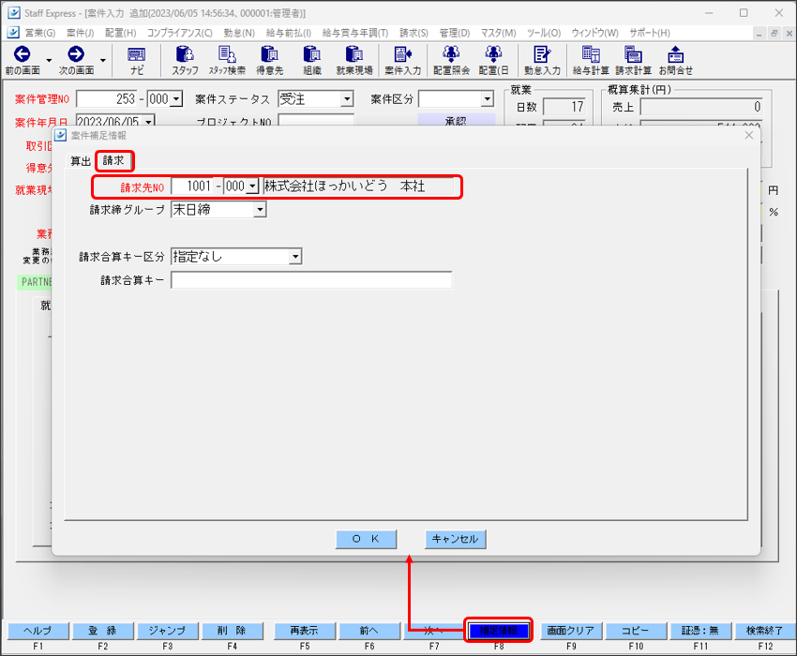Viewport: 797px width, 656px height.
Task: Open the 請求合算キー区分 dropdown
Action: coord(294,257)
